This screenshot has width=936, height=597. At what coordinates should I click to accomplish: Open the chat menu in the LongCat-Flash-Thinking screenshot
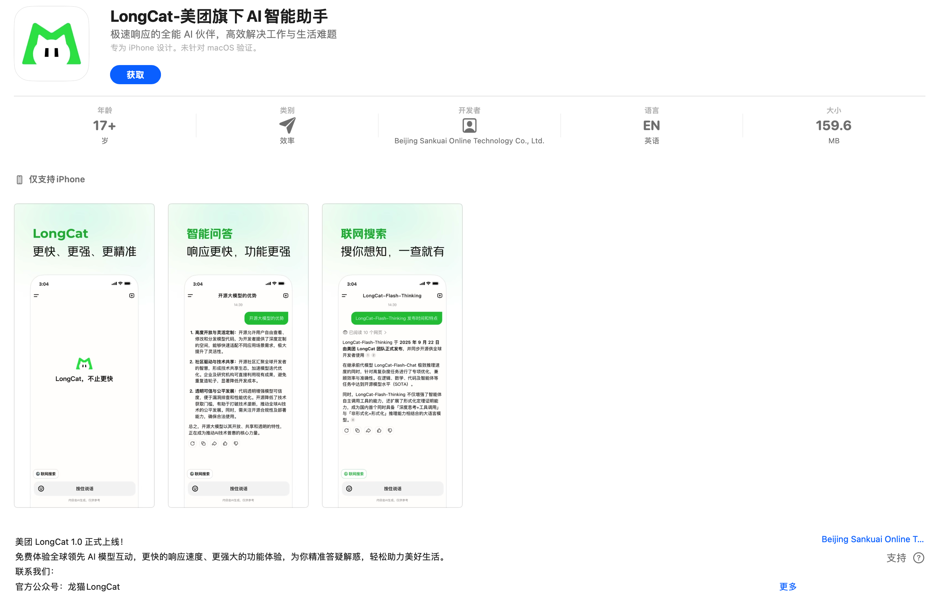point(344,295)
